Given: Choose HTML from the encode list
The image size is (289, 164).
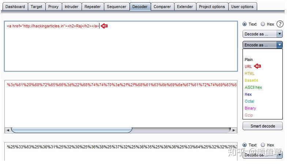Looking at the screenshot, I should (249, 73).
